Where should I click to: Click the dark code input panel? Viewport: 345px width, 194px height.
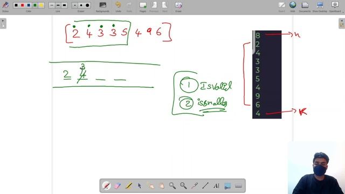pyautogui.click(x=267, y=74)
